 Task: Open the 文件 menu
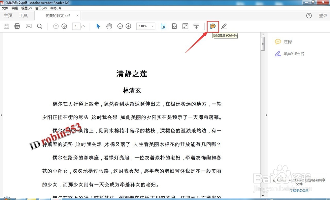(x=5, y=8)
